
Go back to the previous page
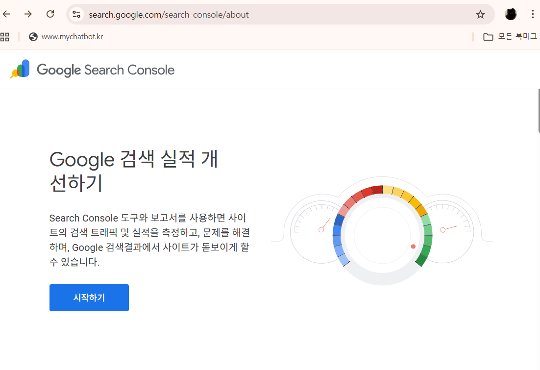click(6, 14)
